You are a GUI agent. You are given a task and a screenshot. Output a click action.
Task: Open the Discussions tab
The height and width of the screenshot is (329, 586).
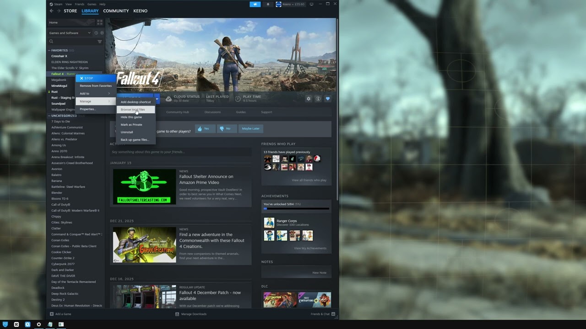(x=212, y=112)
